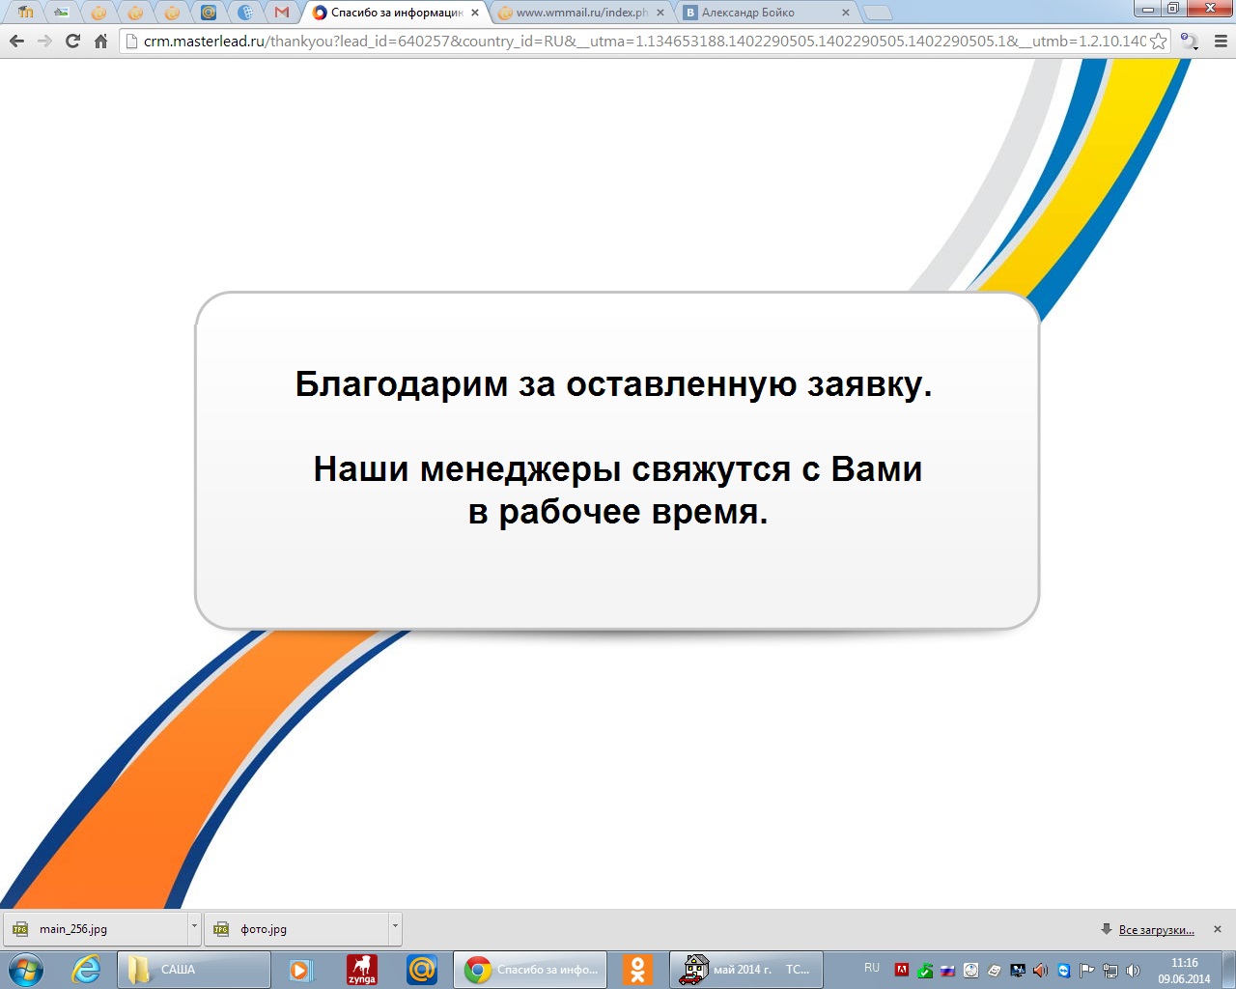Open downloaded file main_256.jpg

97,929
